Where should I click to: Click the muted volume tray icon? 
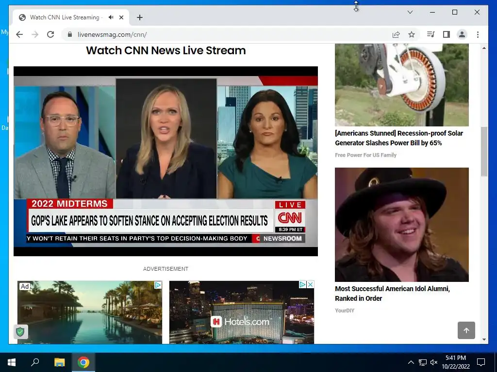434,362
